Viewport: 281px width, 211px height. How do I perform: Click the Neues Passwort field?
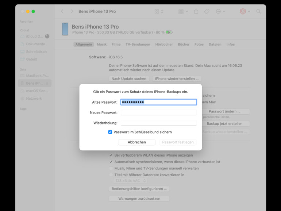click(x=159, y=112)
